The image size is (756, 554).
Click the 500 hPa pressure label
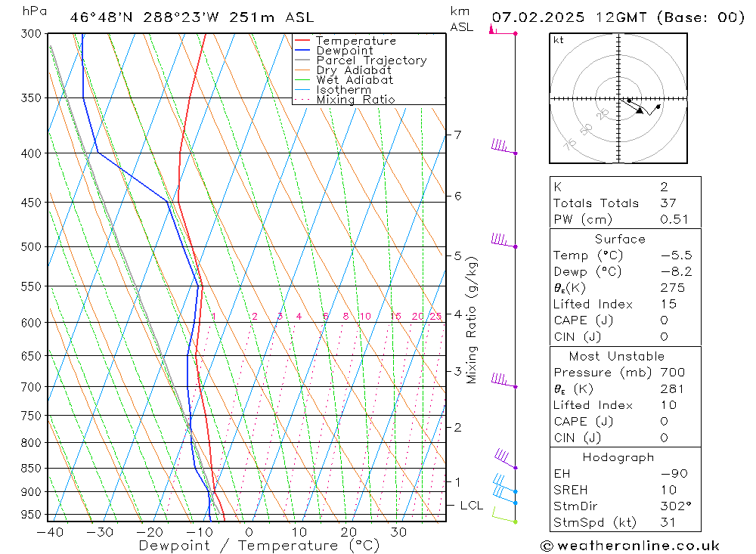[32, 247]
